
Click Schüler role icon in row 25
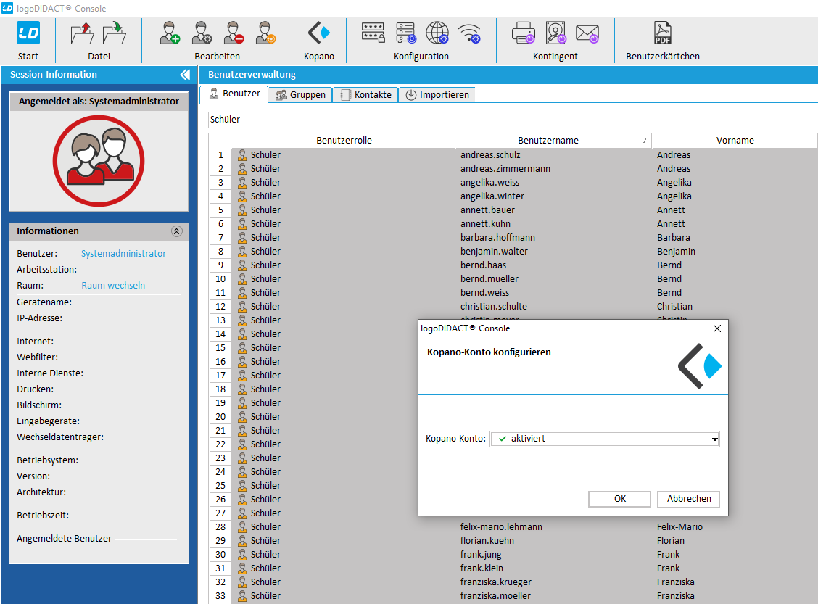(x=242, y=486)
